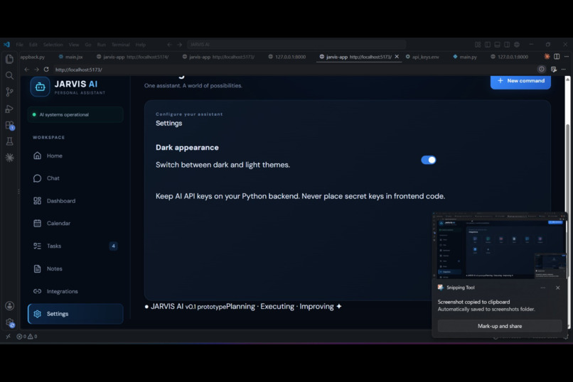Image resolution: width=573 pixels, height=382 pixels.
Task: Open the Extensions view with badge
Action: (x=9, y=125)
